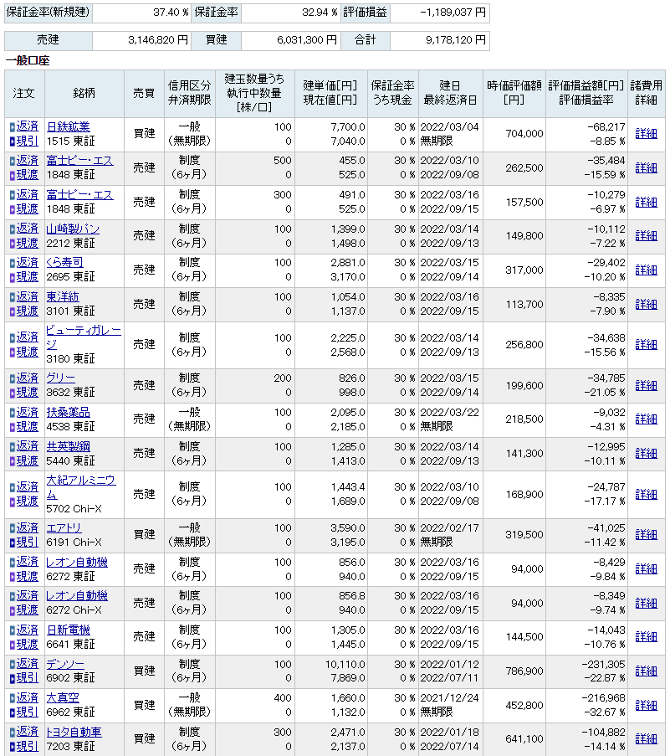The image size is (670, 756).
Task: View 詳細 for the デンソー position
Action: pos(646,671)
